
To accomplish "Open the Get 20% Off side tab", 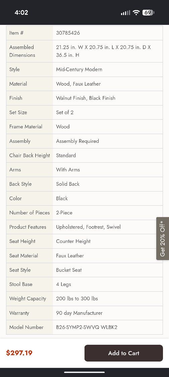I will [x=163, y=239].
